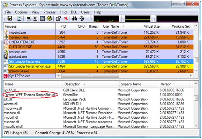
Task: Open the commit history mini graph
Action: 138,19
